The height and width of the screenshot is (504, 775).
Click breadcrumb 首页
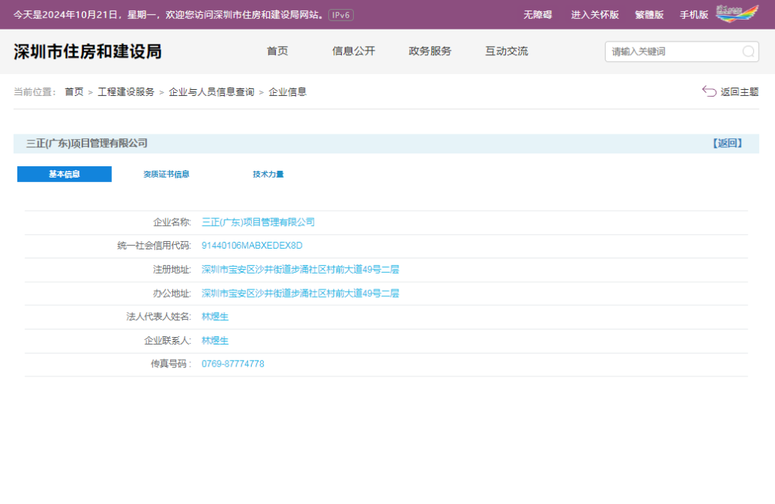74,92
